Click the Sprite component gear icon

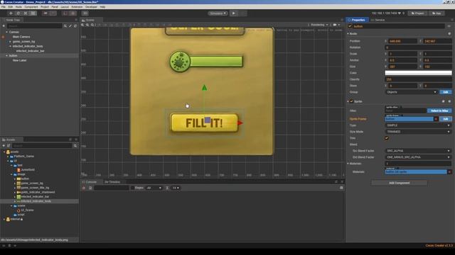(449, 101)
